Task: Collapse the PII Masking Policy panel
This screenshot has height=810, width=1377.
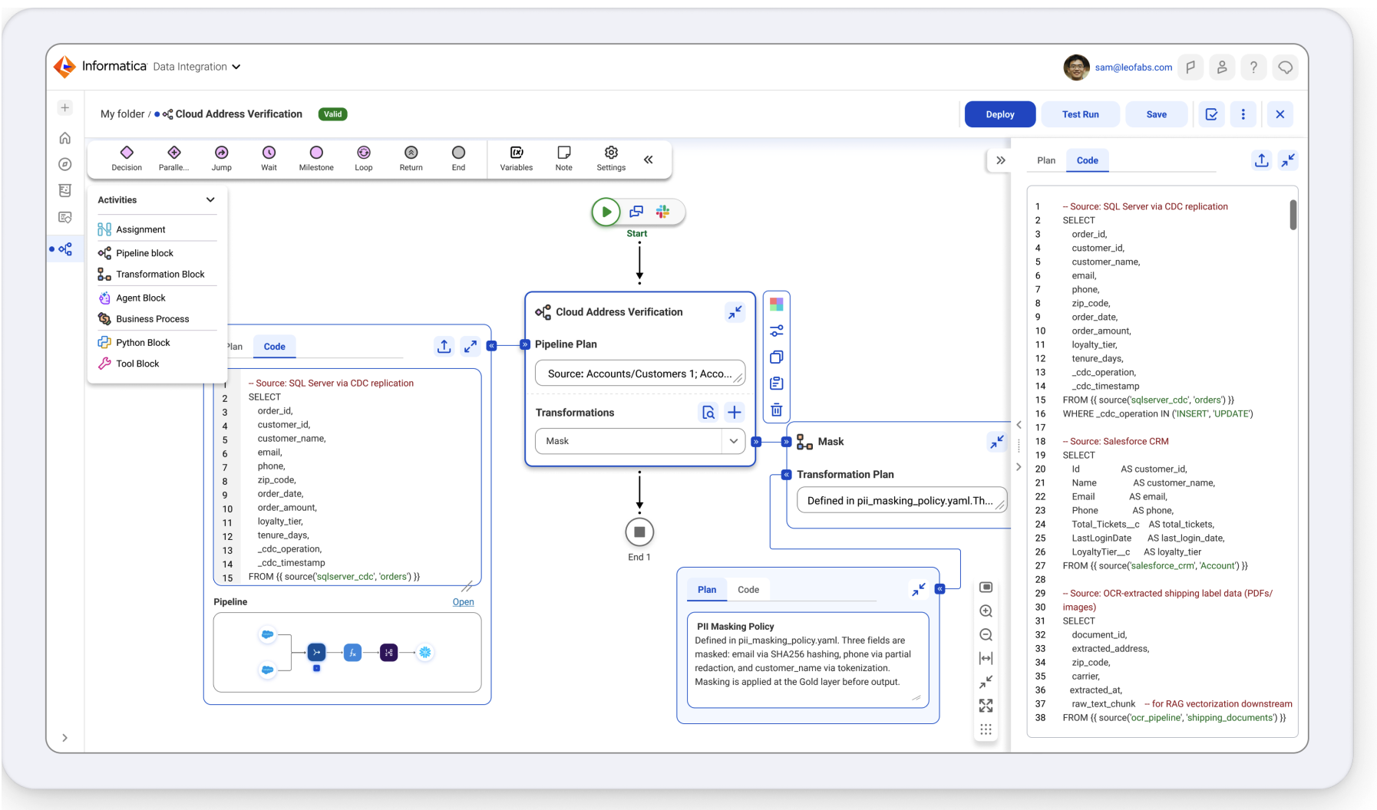Action: (x=919, y=589)
